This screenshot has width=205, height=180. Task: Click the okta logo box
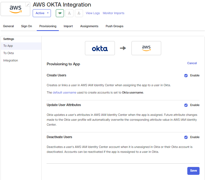click(x=100, y=48)
